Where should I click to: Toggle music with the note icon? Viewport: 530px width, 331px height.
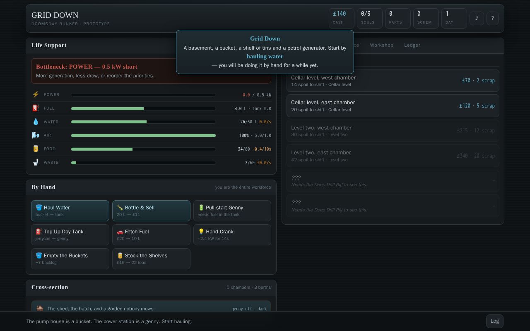477,18
